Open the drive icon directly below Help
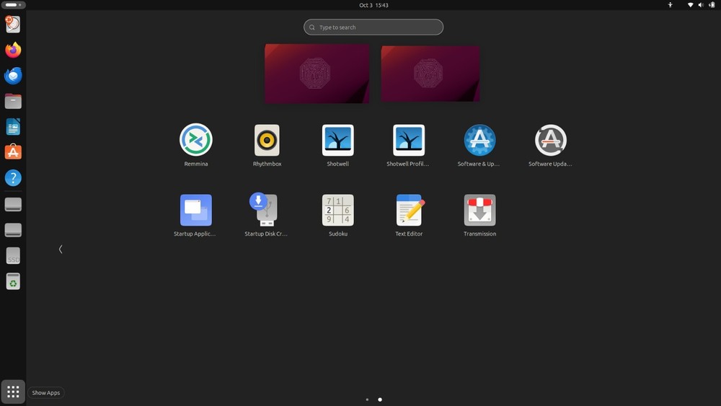 coord(13,204)
